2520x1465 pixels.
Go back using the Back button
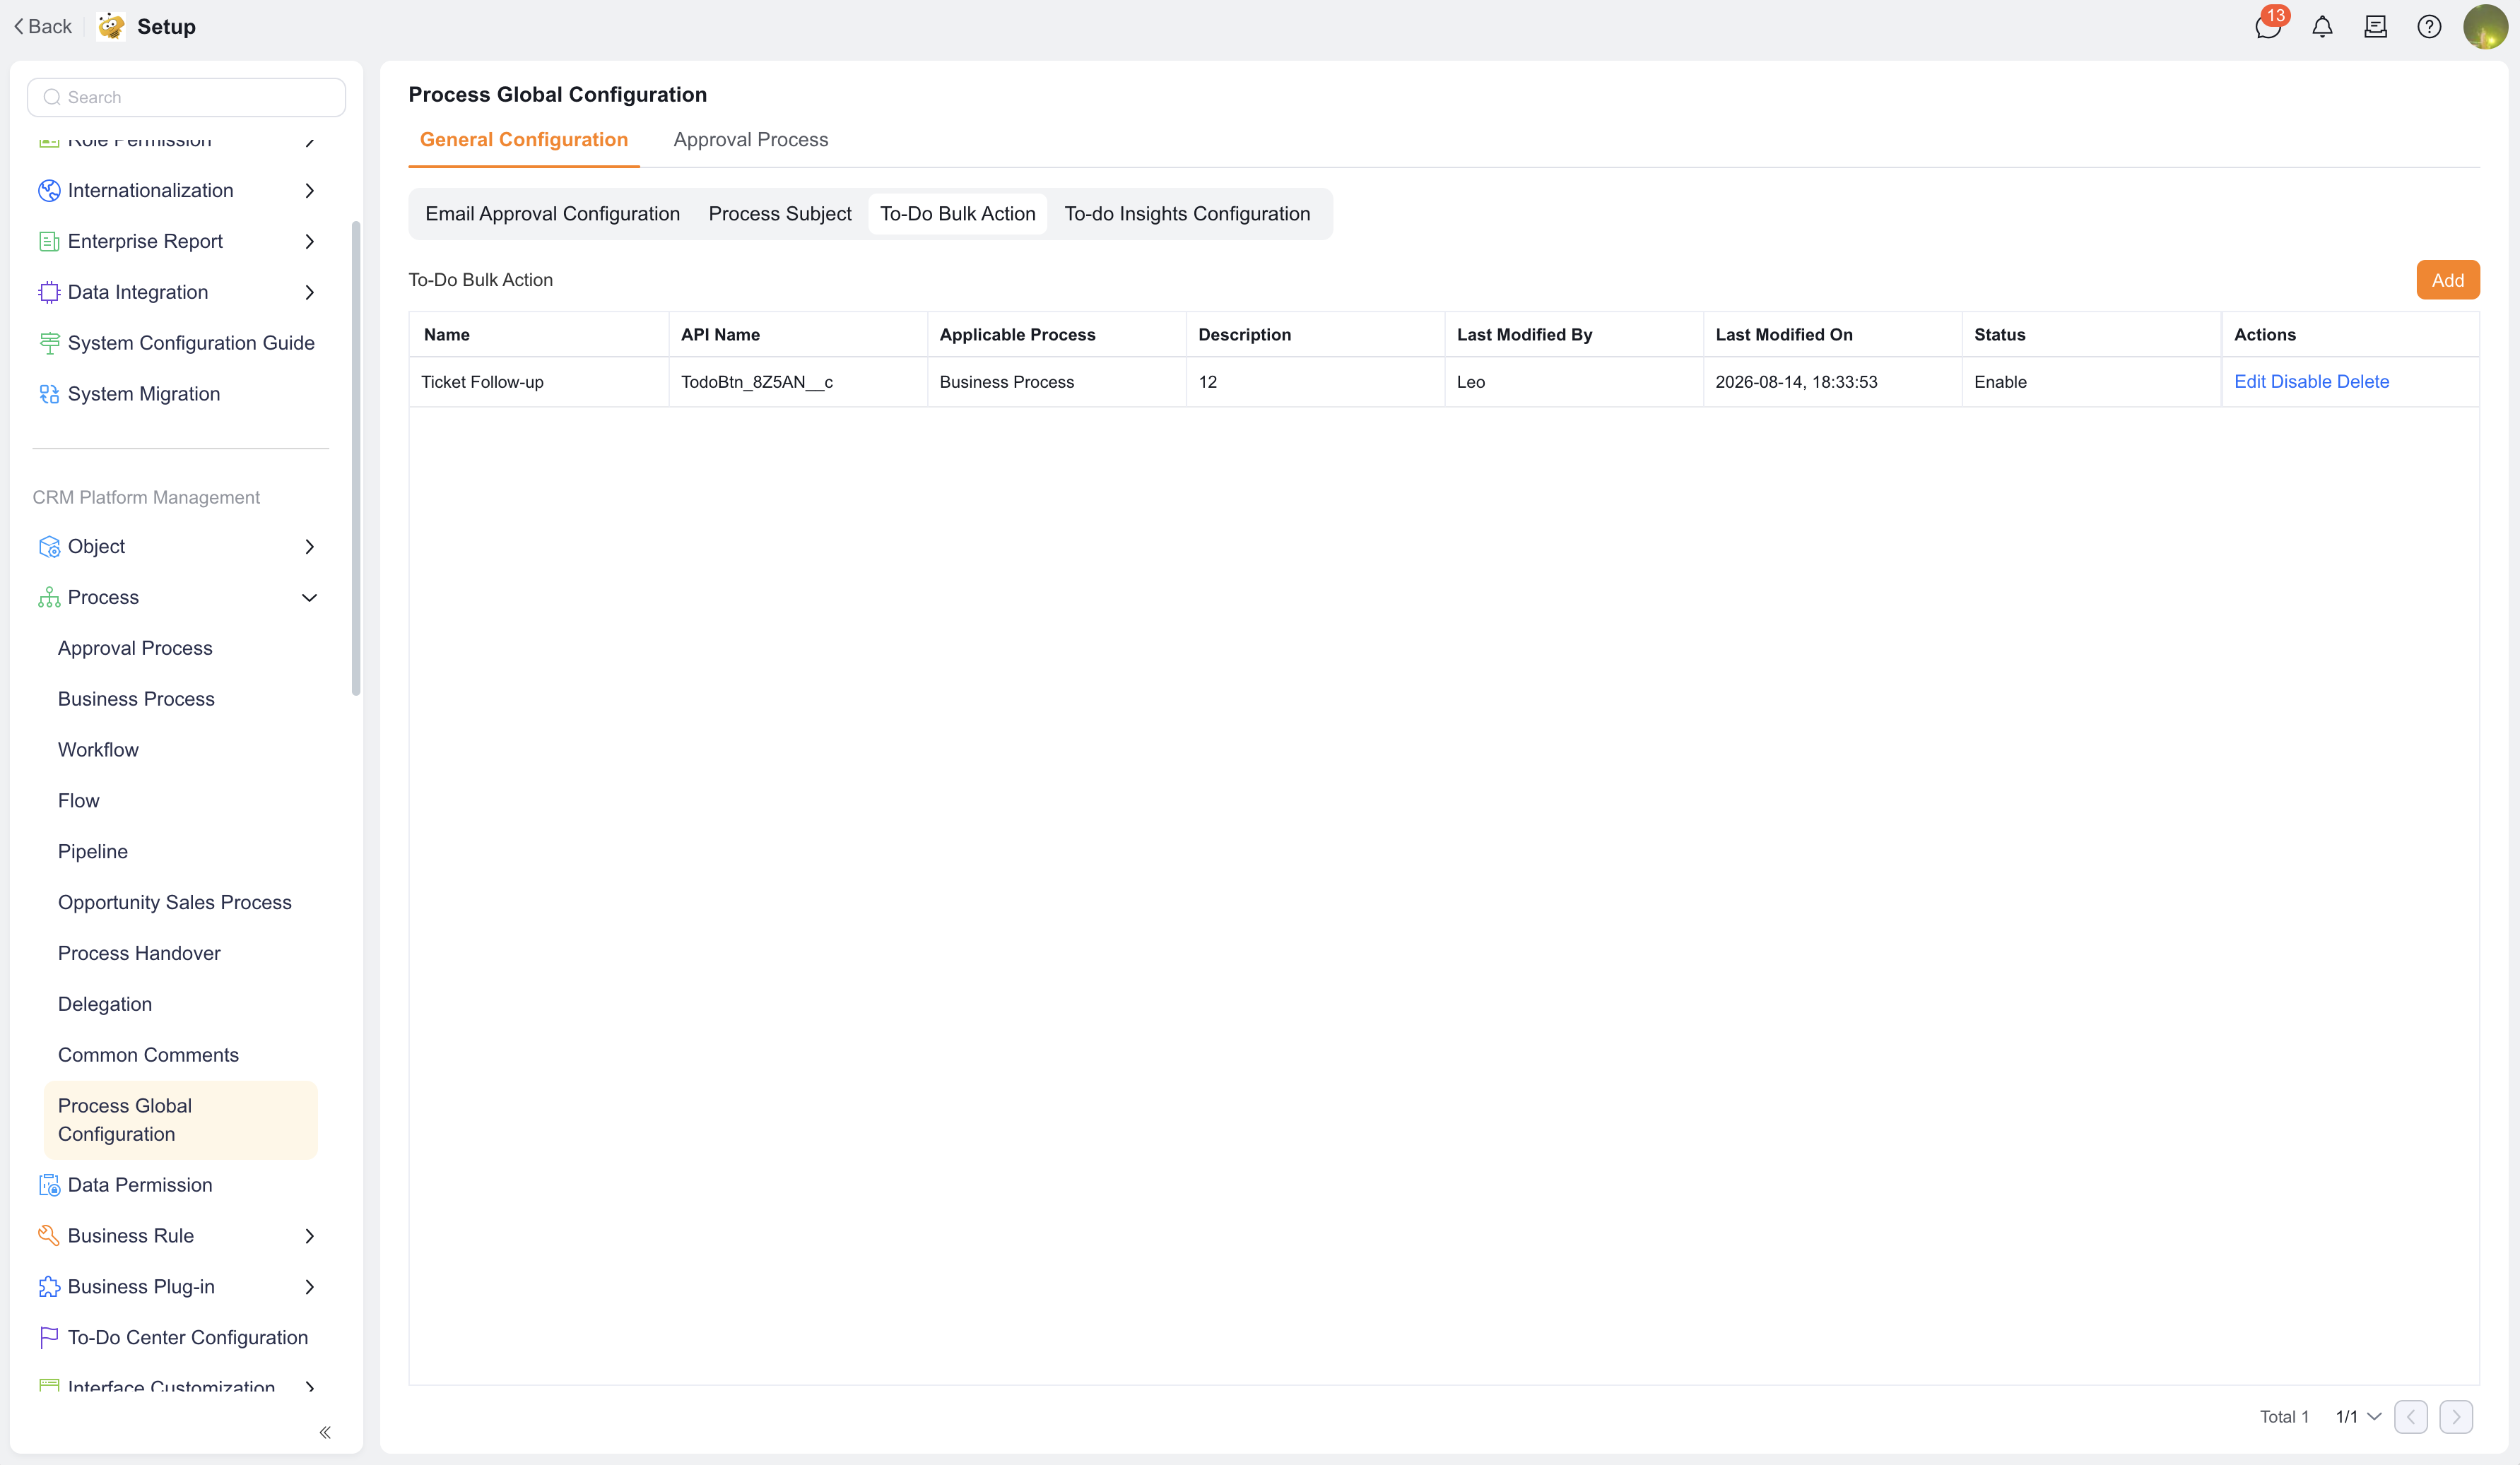point(43,27)
